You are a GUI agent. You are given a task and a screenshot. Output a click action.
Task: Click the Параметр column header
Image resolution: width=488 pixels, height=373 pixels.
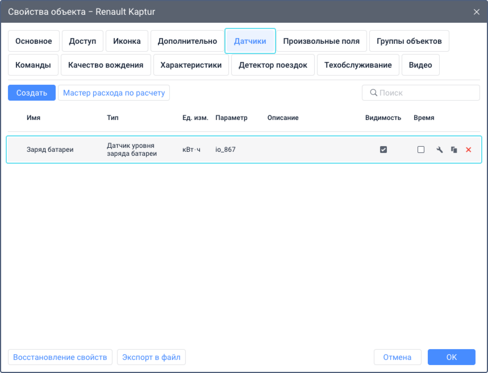coord(231,118)
